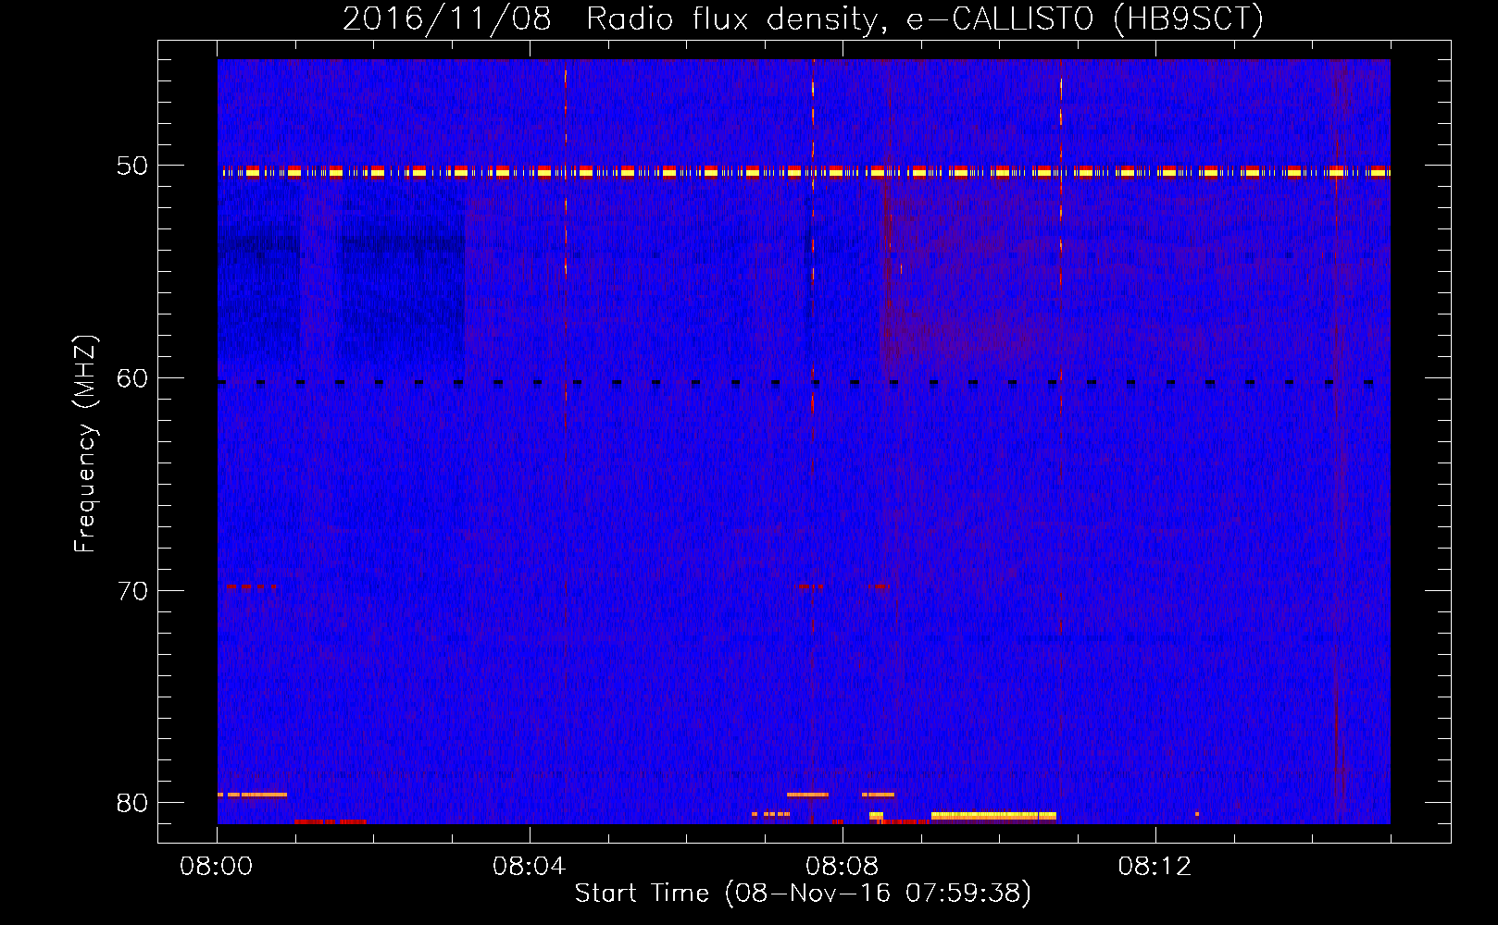The height and width of the screenshot is (925, 1498).
Task: Click the 08:04 time tick label
Action: click(529, 867)
